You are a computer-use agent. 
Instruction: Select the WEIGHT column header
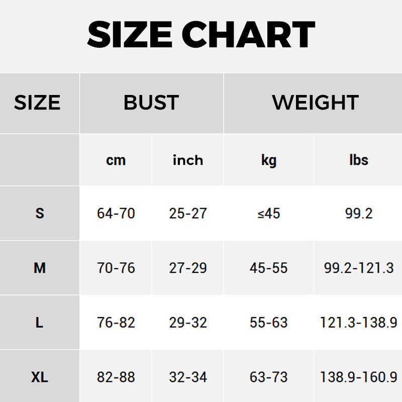[x=315, y=103]
